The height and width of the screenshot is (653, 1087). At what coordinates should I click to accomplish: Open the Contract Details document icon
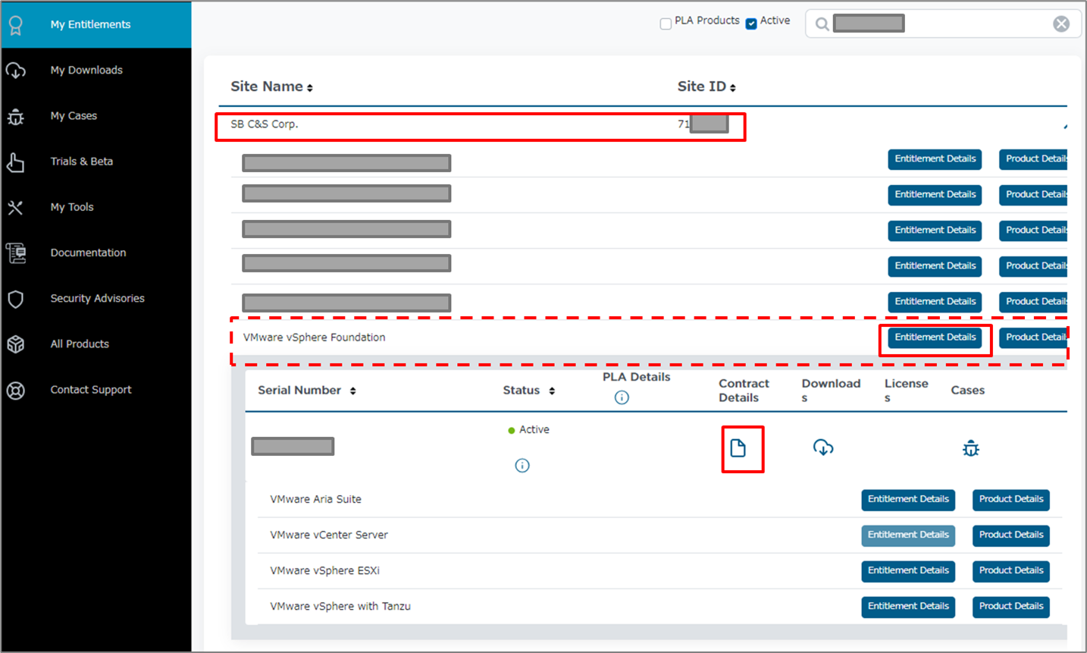coord(738,448)
